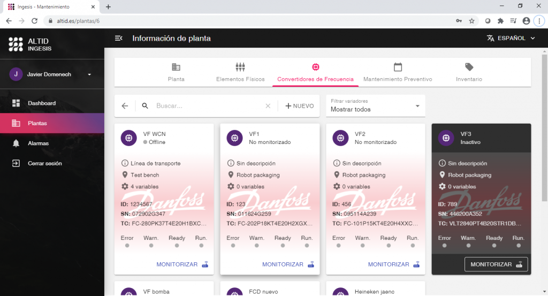Collapse the sidebar with the menu icon
Viewport: 548px width, 296px height.
[119, 38]
